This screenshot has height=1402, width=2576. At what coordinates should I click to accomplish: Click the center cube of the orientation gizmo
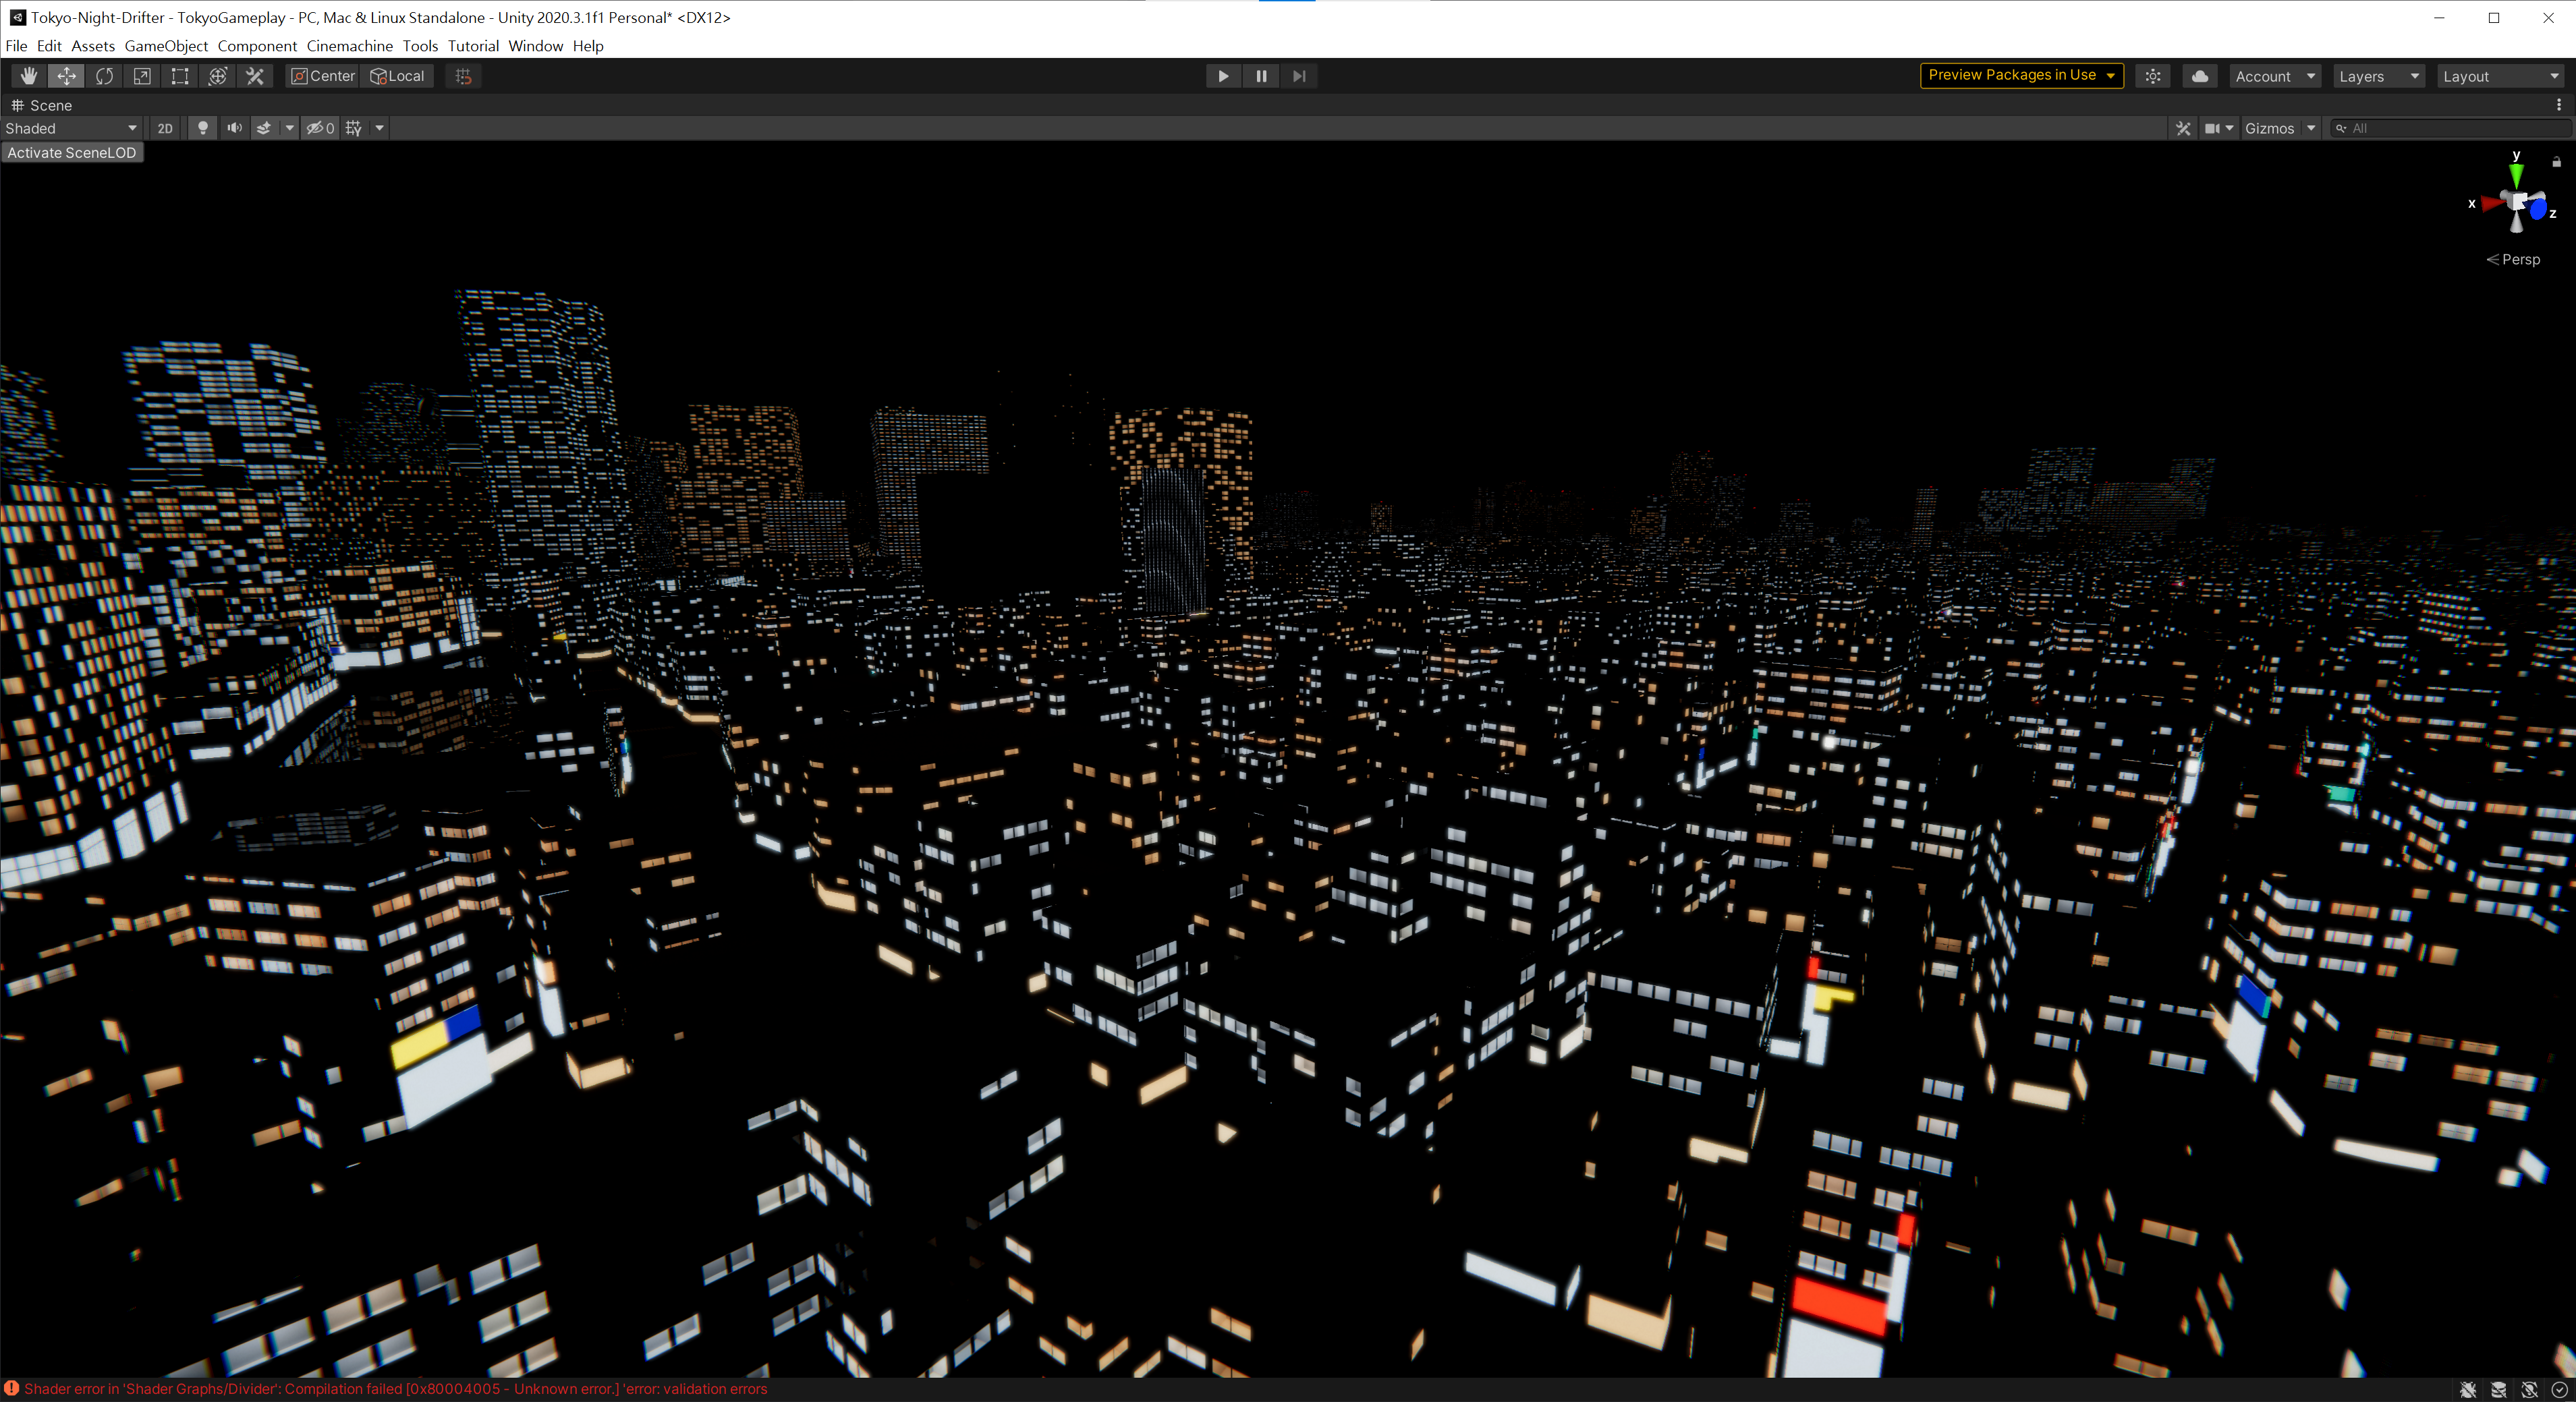[x=2517, y=202]
